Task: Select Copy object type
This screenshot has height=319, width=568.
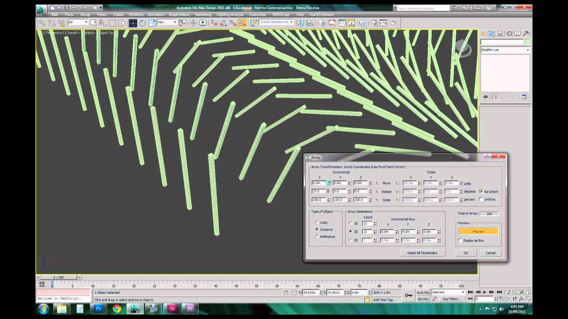Action: click(x=317, y=222)
